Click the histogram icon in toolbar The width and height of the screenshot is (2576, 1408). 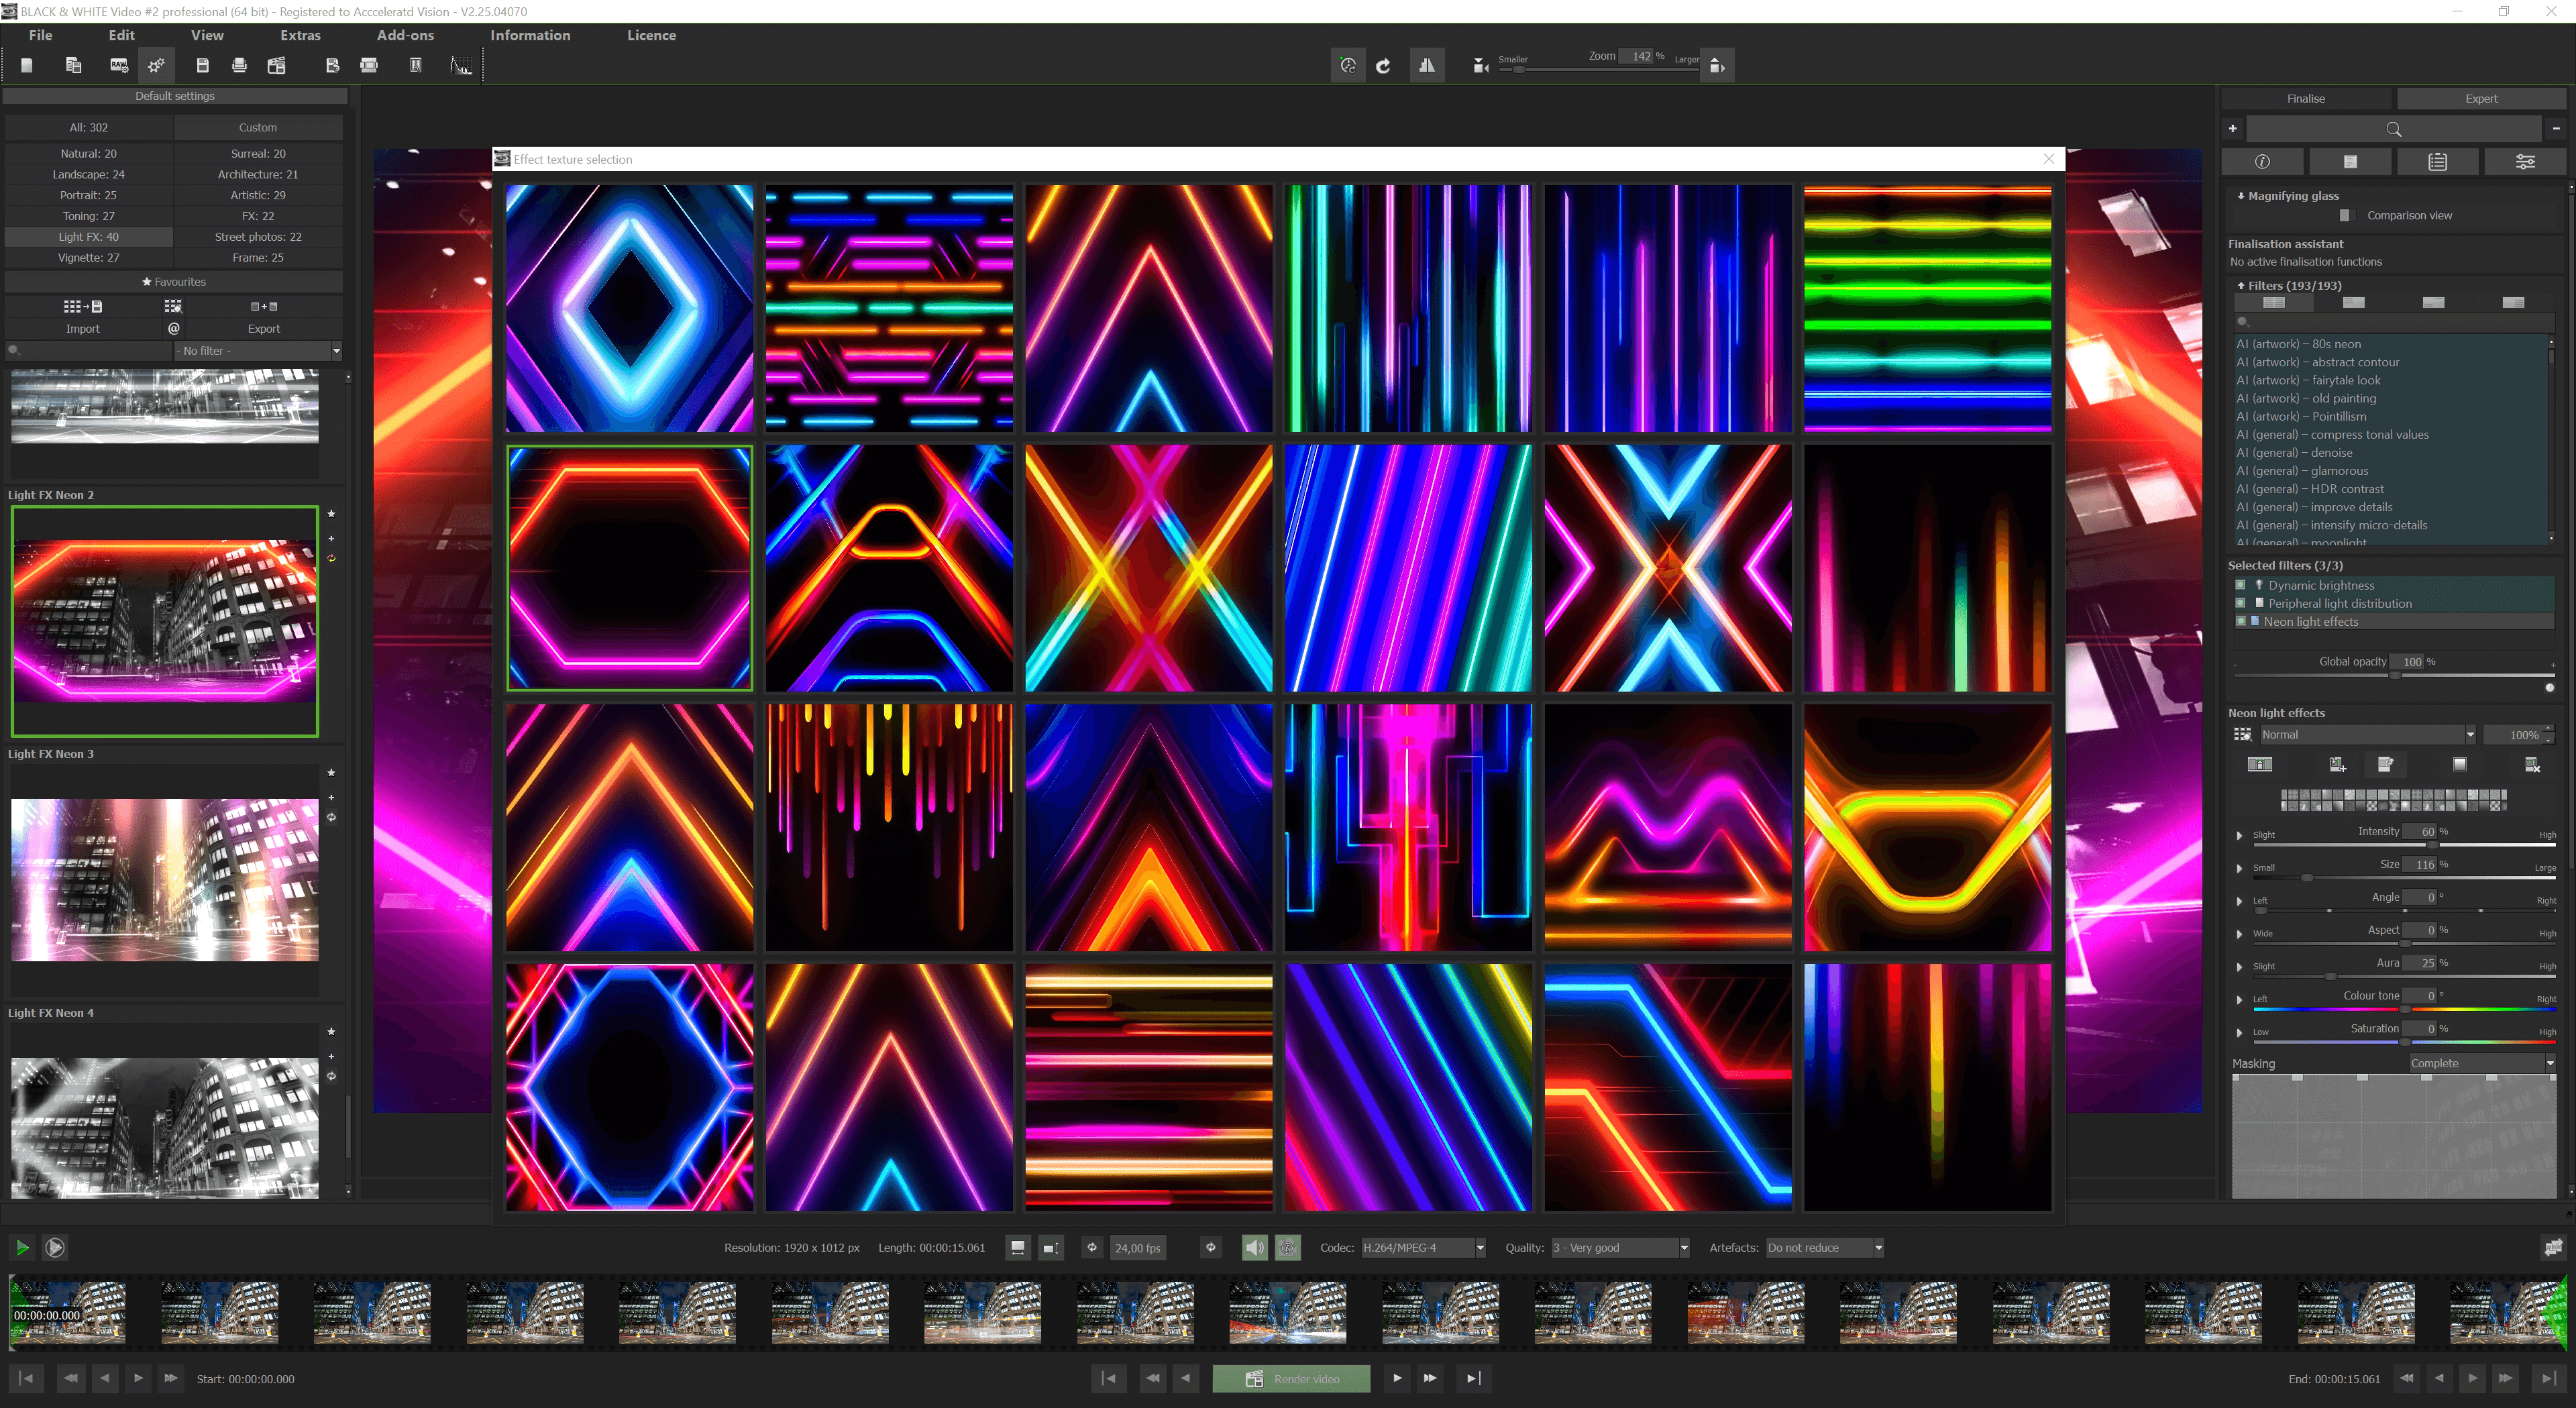tap(460, 66)
